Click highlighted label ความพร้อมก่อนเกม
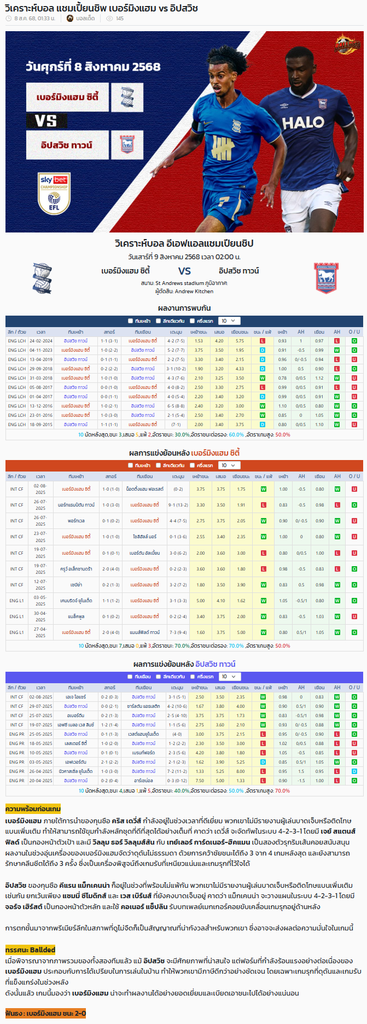 tap(33, 808)
